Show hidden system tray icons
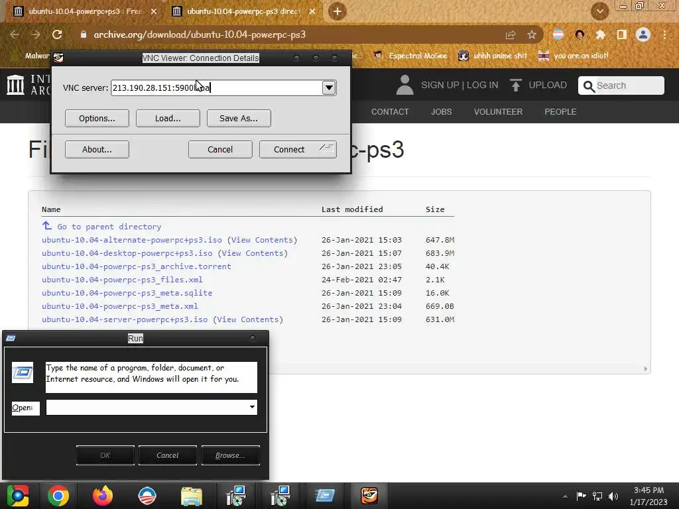The image size is (679, 509). pos(565,496)
